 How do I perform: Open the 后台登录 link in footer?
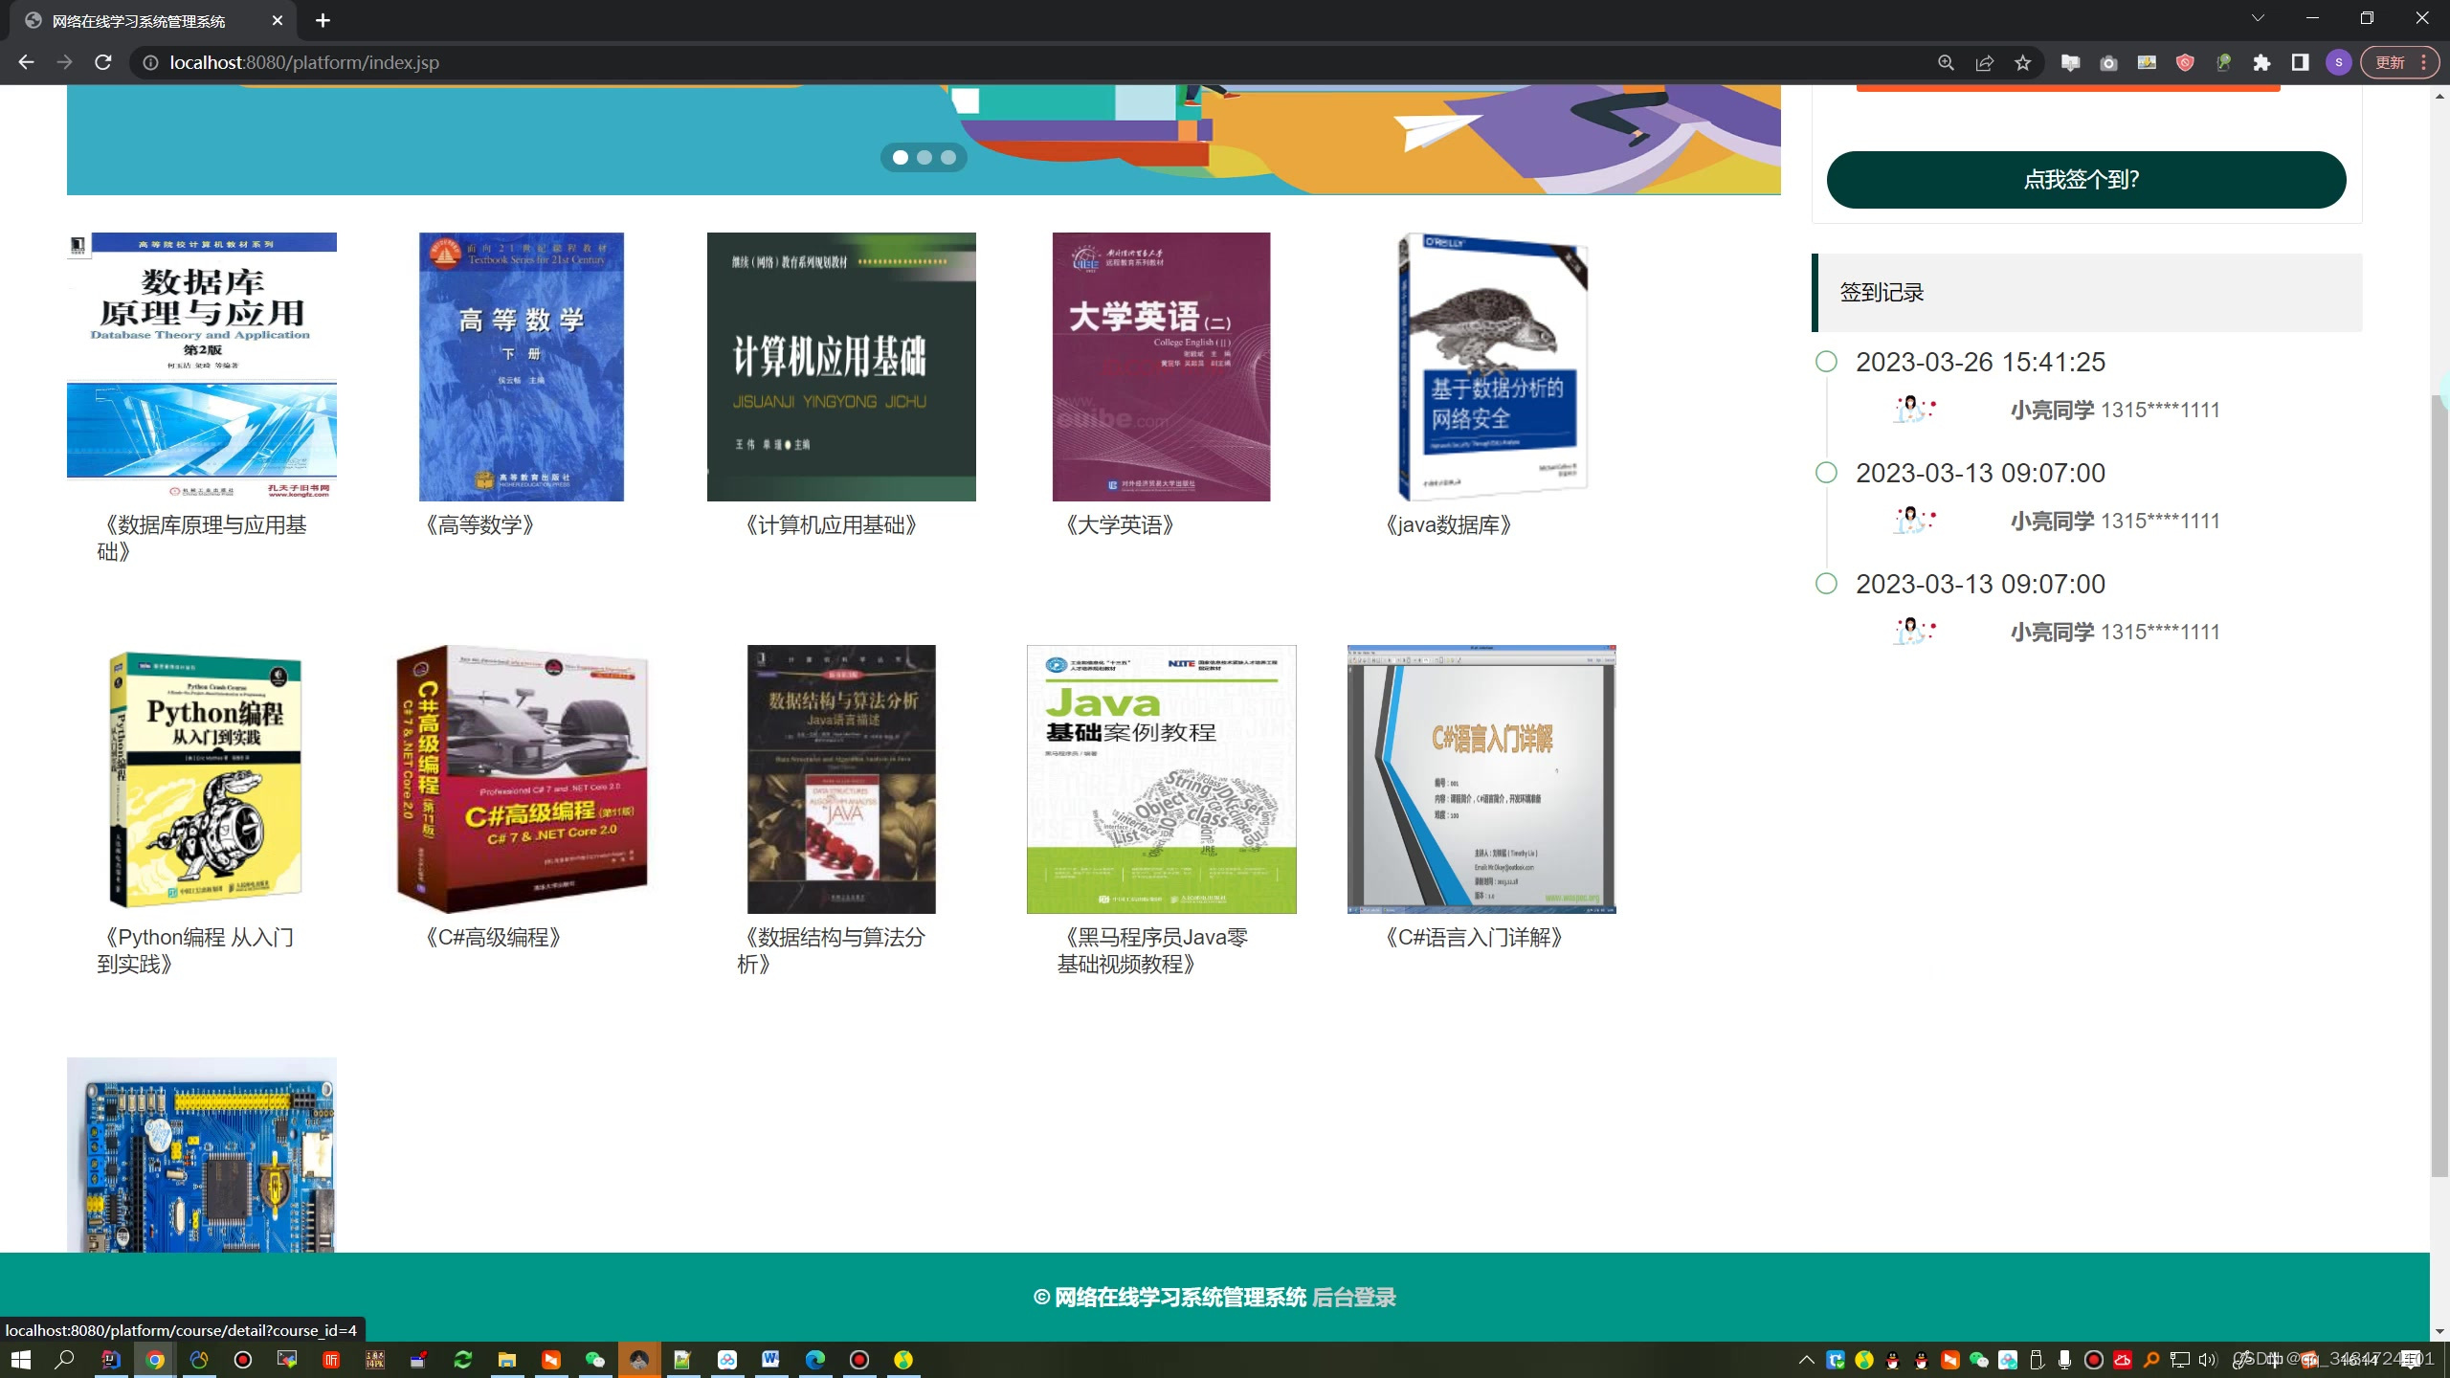1353,1298
